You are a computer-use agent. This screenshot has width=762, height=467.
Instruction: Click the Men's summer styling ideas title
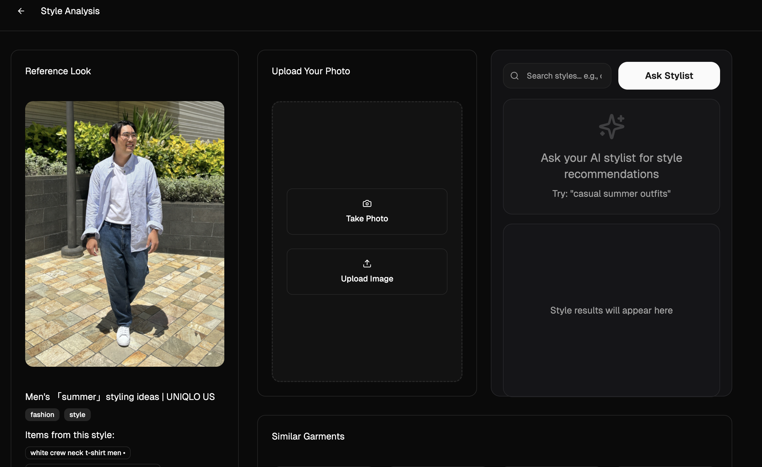(x=120, y=396)
